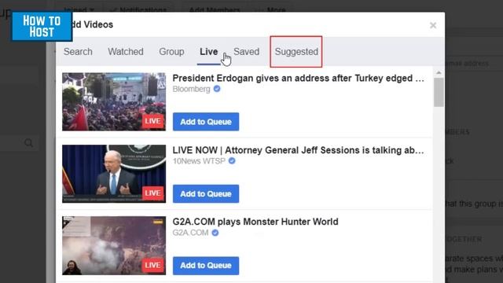This screenshot has height=283, width=503.
Task: Click LIVE badge on Erdogan thumbnail
Action: 152,121
